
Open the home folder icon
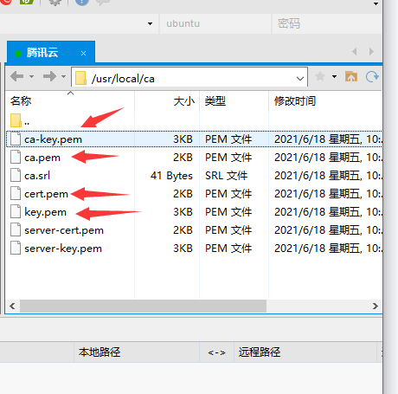[351, 77]
